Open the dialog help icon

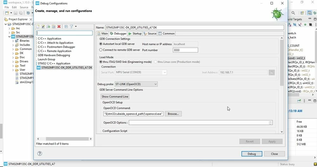point(40,153)
